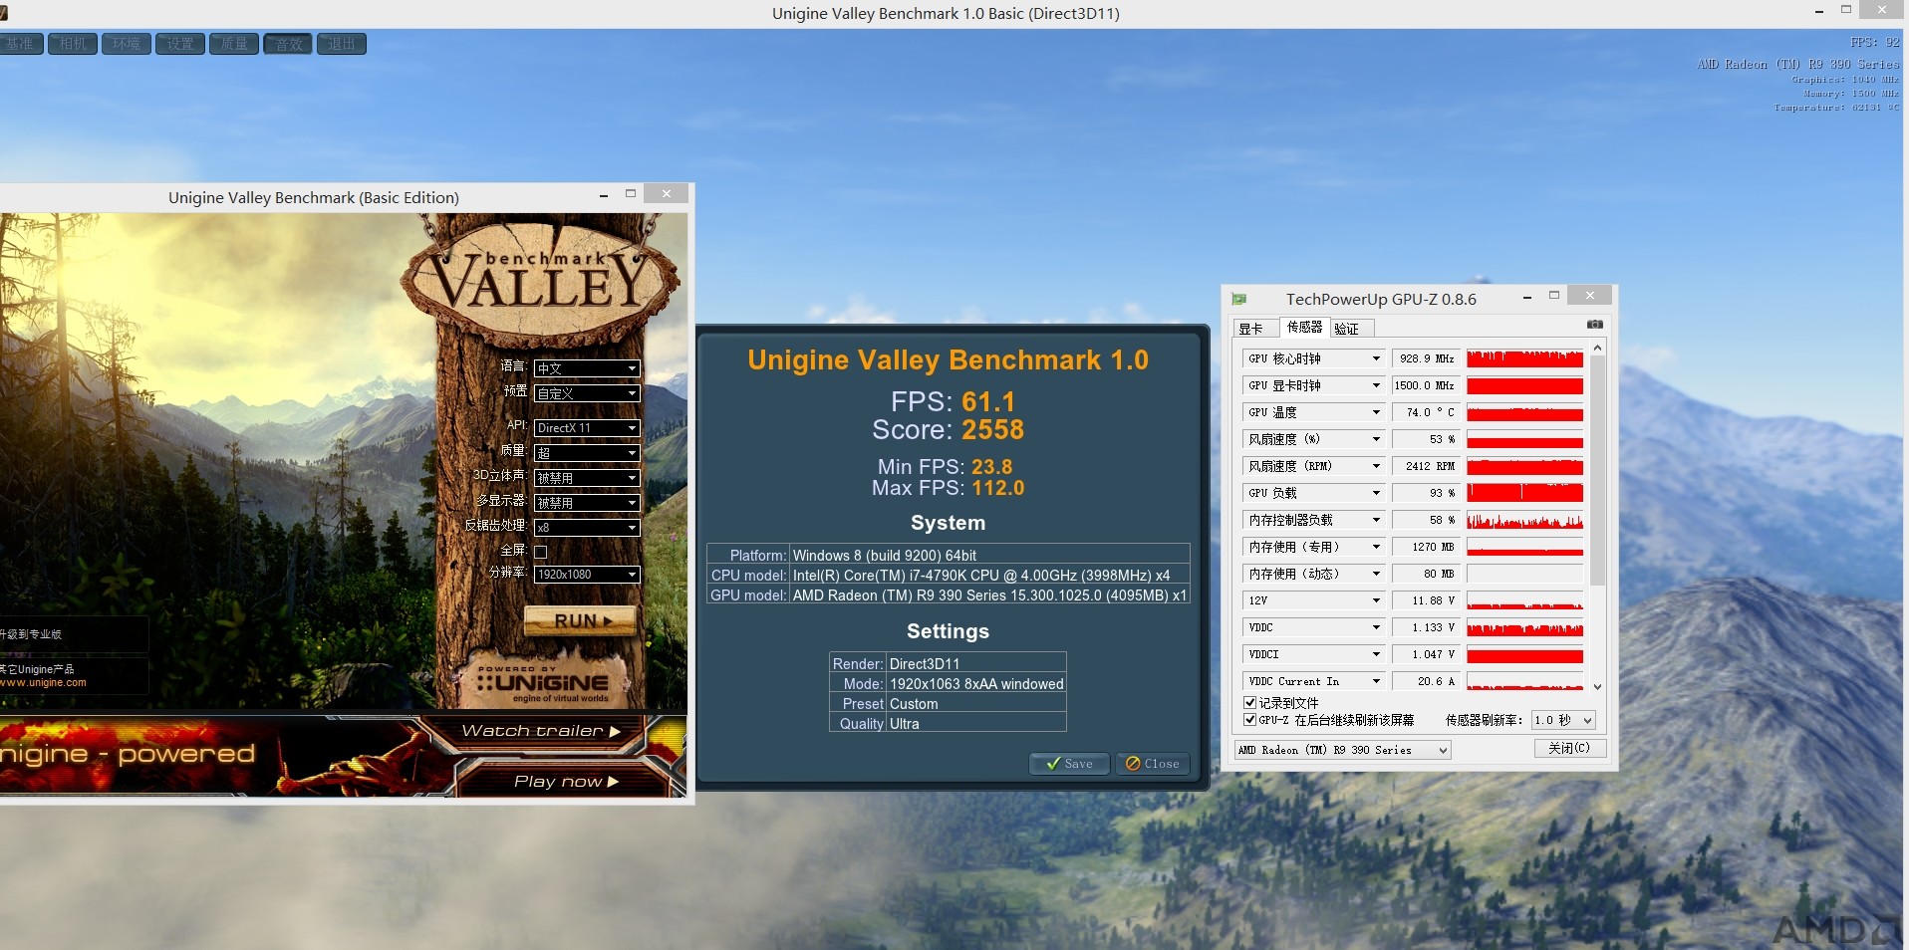Viewport: 1909px width, 950px height.
Task: Click the 内存控制器负载 red history graph
Action: (1524, 520)
